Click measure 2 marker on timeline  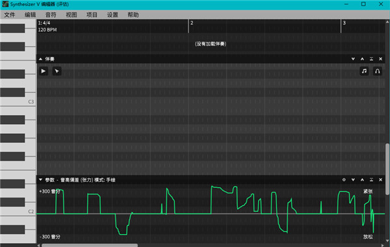[192, 23]
